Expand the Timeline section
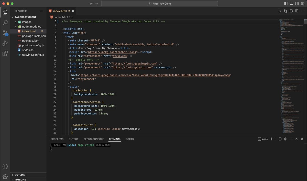 tap(28, 179)
